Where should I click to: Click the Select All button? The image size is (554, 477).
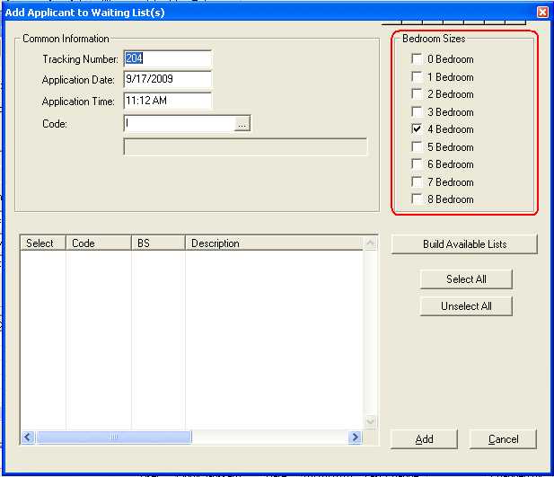[466, 279]
